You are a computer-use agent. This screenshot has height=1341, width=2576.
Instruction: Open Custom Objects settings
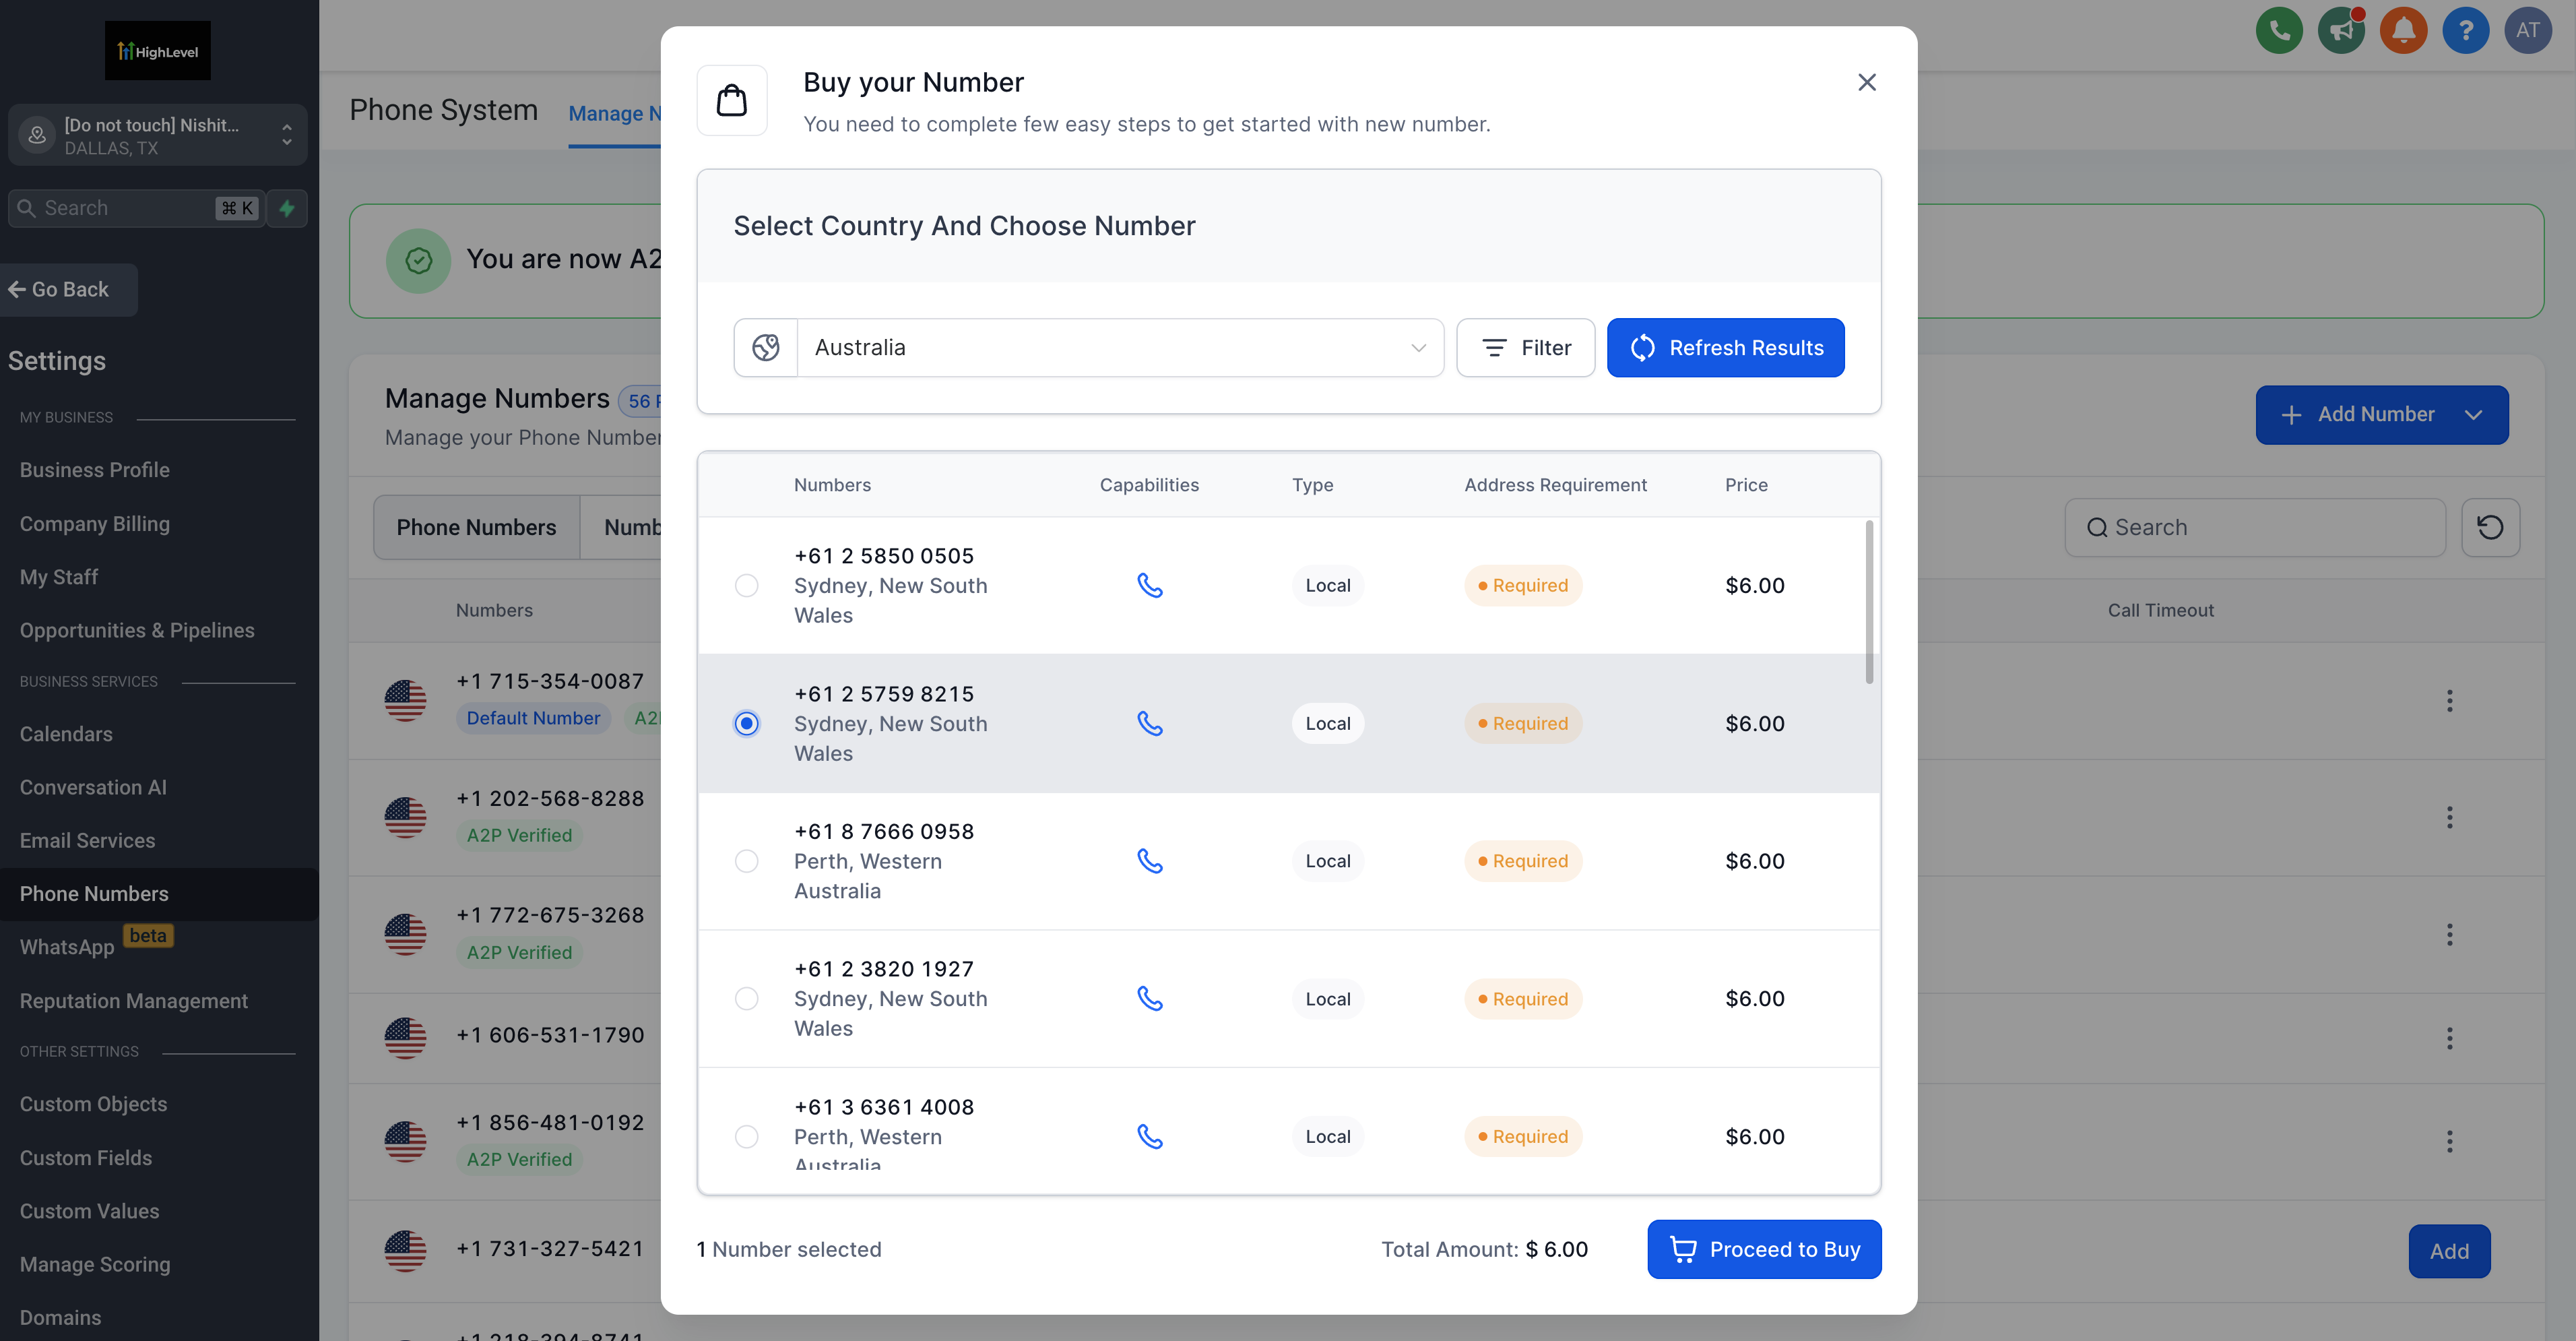[93, 1104]
